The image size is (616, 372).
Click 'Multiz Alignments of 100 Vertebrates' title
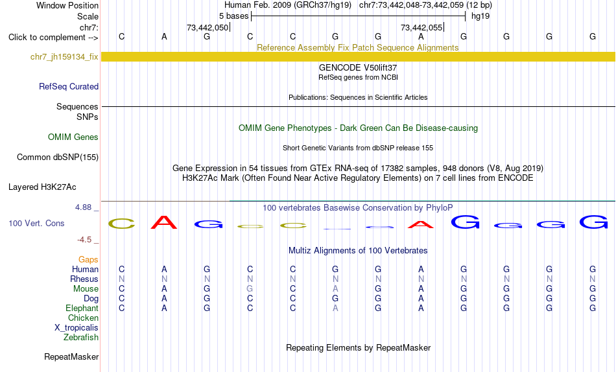[x=358, y=251]
